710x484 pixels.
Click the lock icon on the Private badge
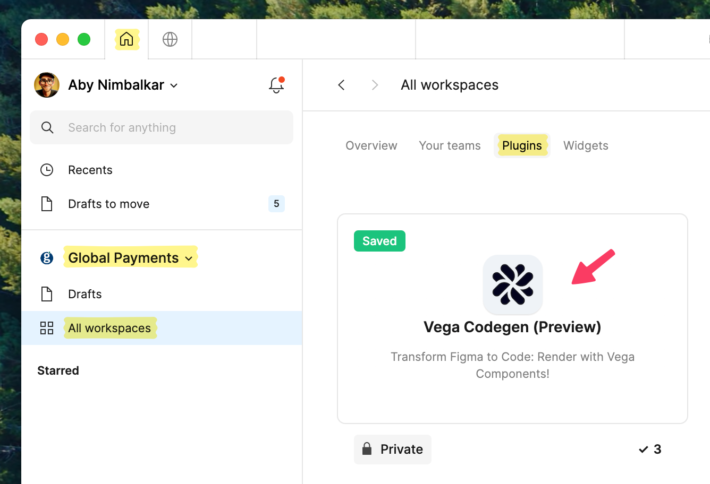tap(367, 449)
